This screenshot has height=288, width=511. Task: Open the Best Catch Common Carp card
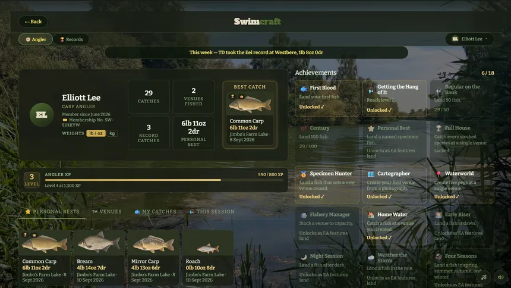250,115
